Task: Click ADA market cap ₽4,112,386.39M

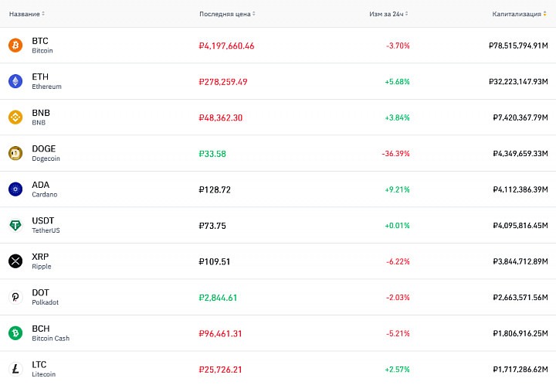Action: [520, 189]
